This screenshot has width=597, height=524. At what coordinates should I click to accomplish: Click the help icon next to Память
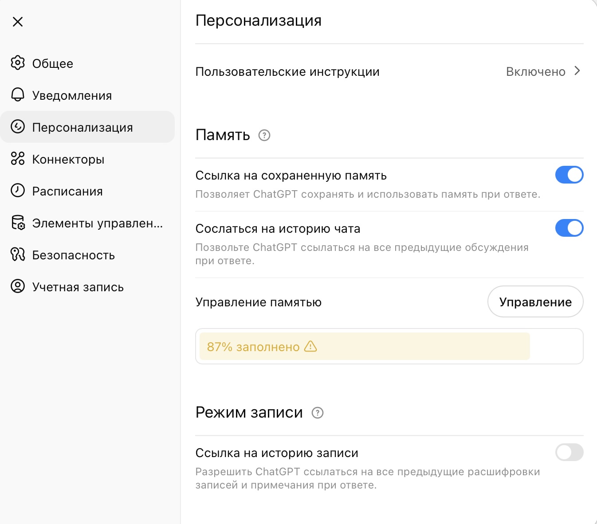264,135
